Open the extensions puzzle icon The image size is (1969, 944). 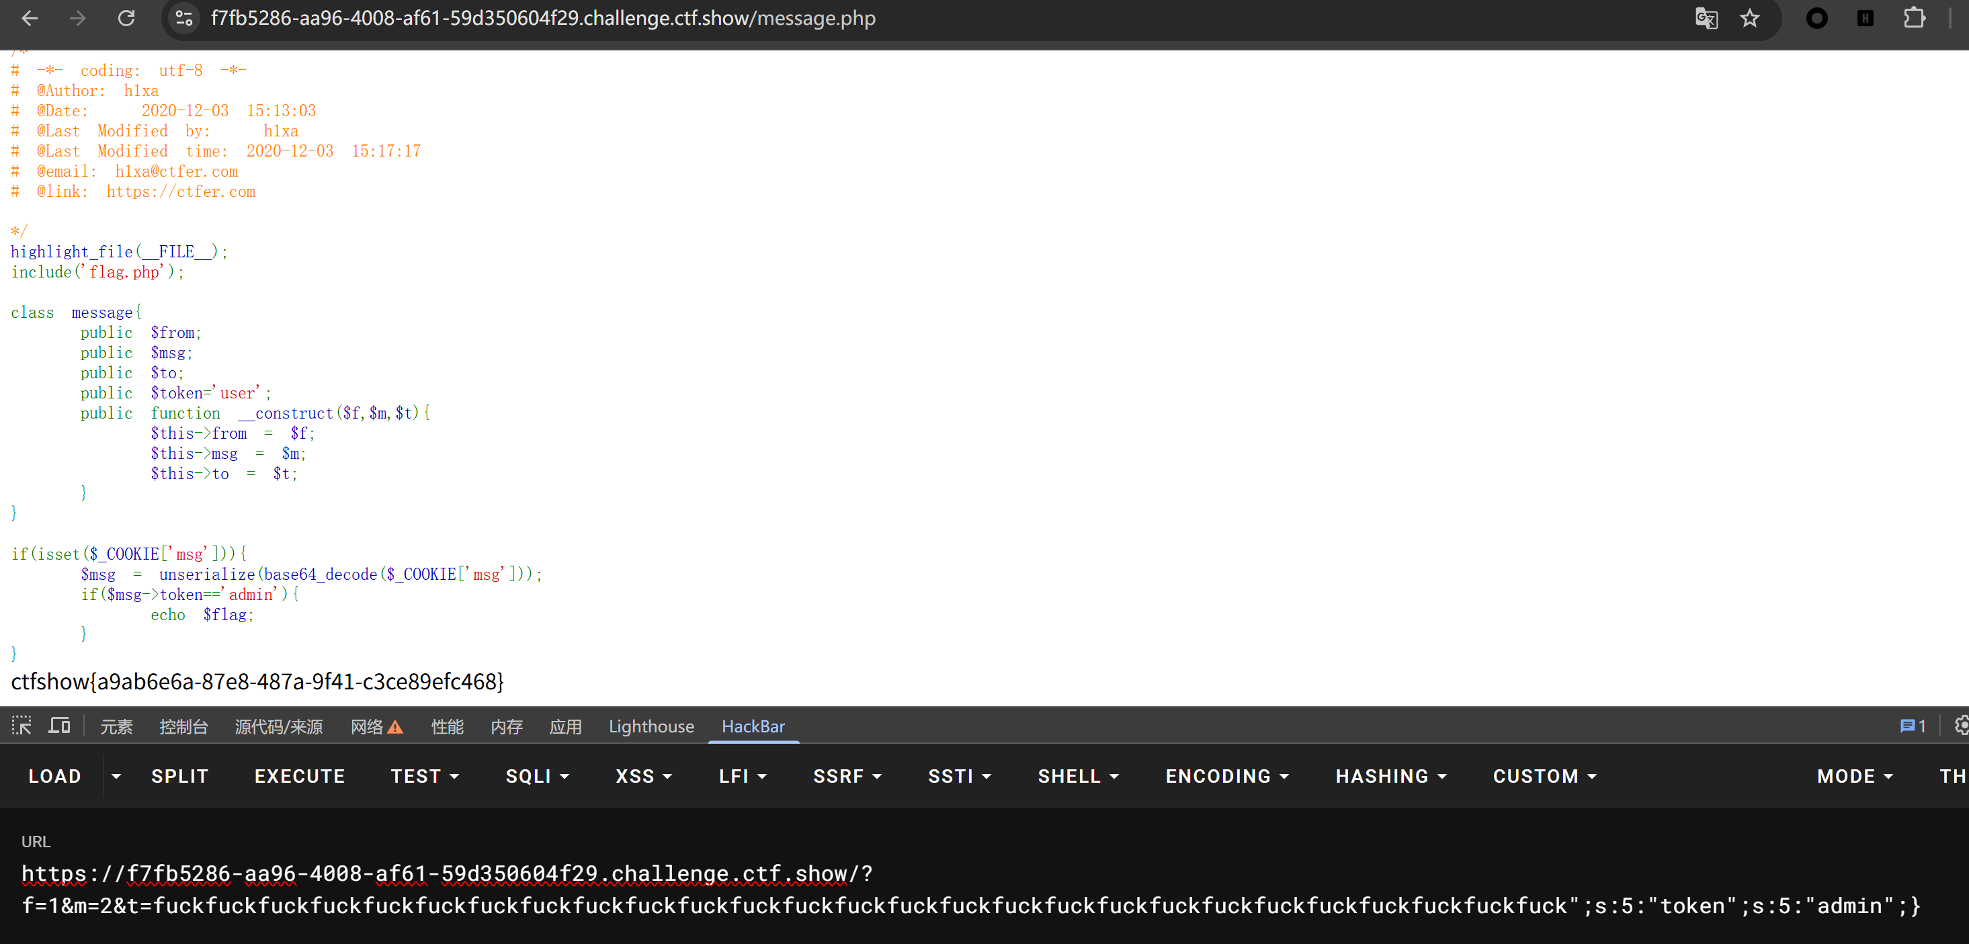(x=1914, y=18)
